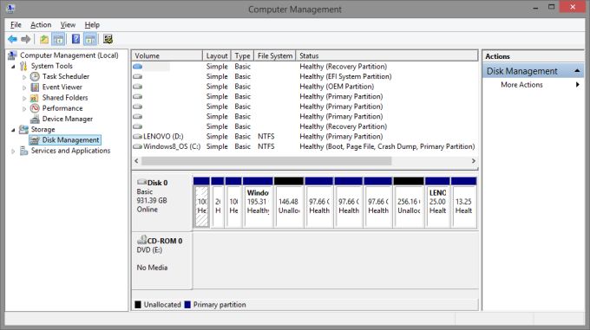Click the Up one level folder icon
This screenshot has width=590, height=330.
44,39
